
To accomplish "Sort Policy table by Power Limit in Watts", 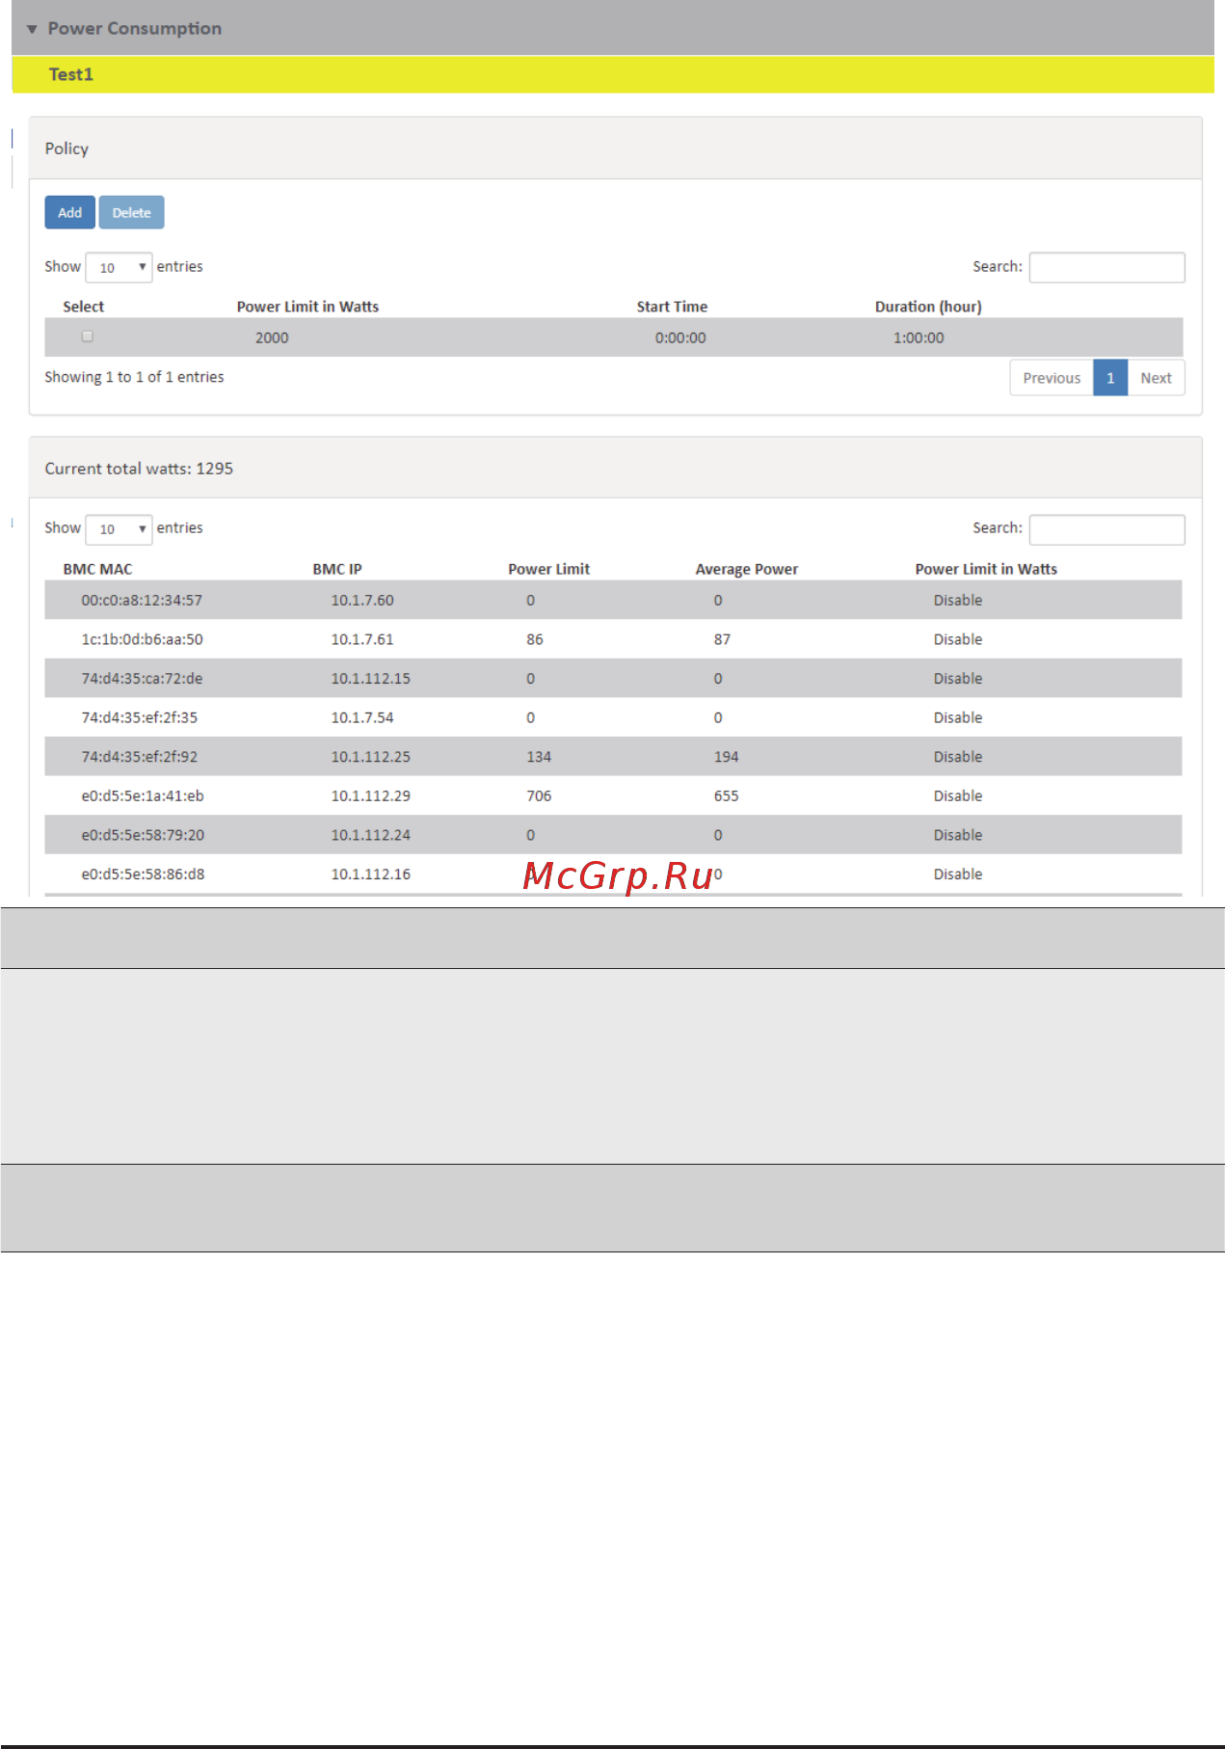I will click(x=307, y=307).
